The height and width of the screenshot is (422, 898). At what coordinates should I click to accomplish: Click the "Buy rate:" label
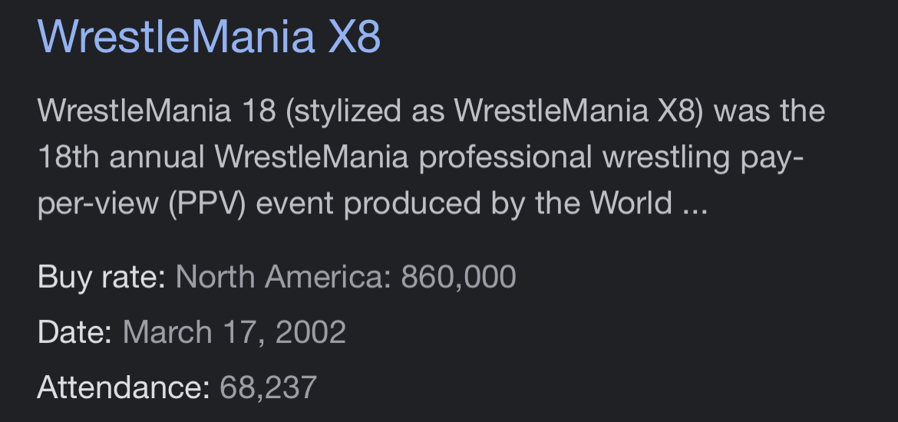101,276
